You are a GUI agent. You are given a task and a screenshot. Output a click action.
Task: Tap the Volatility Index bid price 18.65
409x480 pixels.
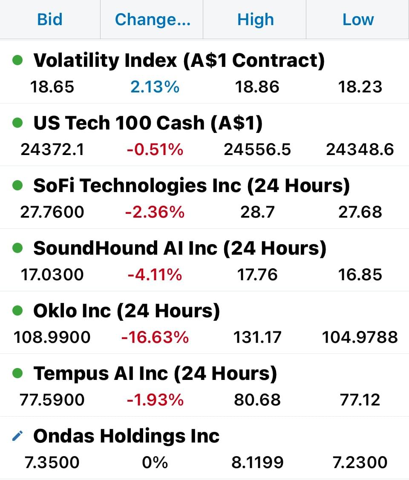click(52, 86)
